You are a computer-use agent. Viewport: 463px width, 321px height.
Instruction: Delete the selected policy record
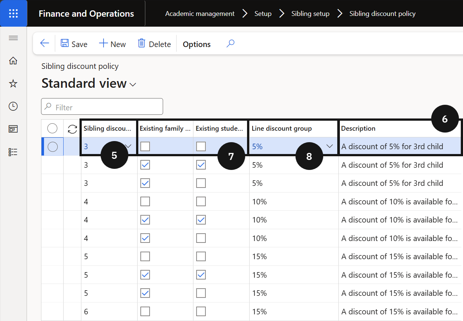tap(154, 44)
